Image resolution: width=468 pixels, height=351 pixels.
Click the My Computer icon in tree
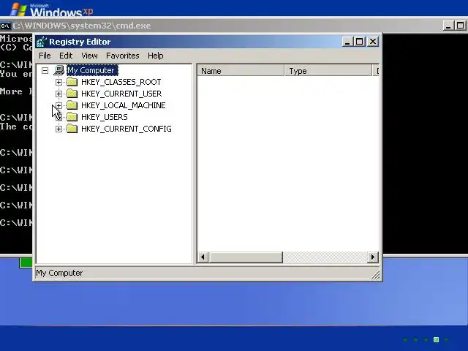pos(59,70)
